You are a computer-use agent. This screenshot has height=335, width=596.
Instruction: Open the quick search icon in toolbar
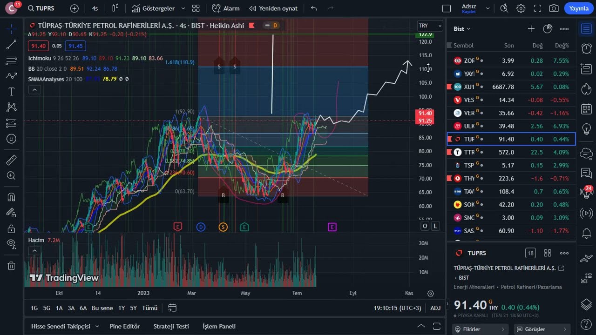pos(504,8)
